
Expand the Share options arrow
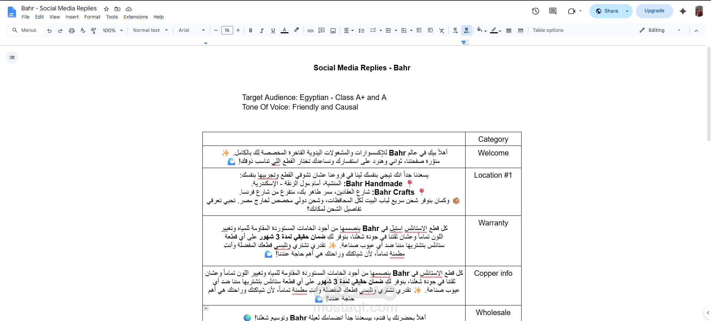627,11
